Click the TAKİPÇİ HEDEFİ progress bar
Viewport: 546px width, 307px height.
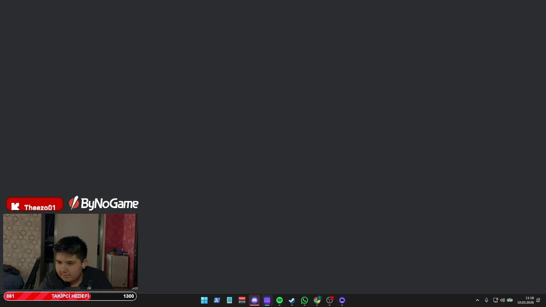[70, 296]
